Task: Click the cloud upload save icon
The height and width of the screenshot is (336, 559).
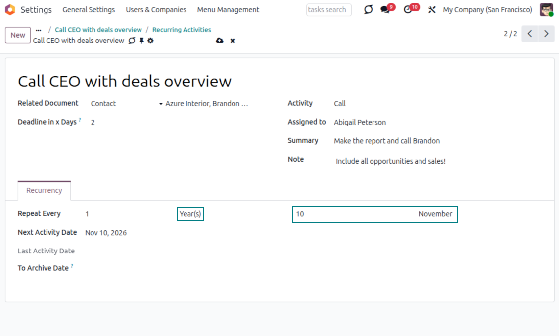Action: (220, 41)
